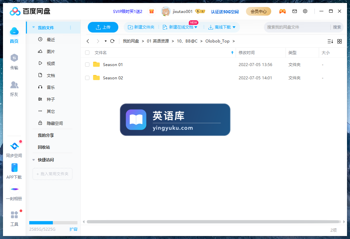Open 回收站 recycle bin
The height and width of the screenshot is (239, 350).
[x=44, y=147]
